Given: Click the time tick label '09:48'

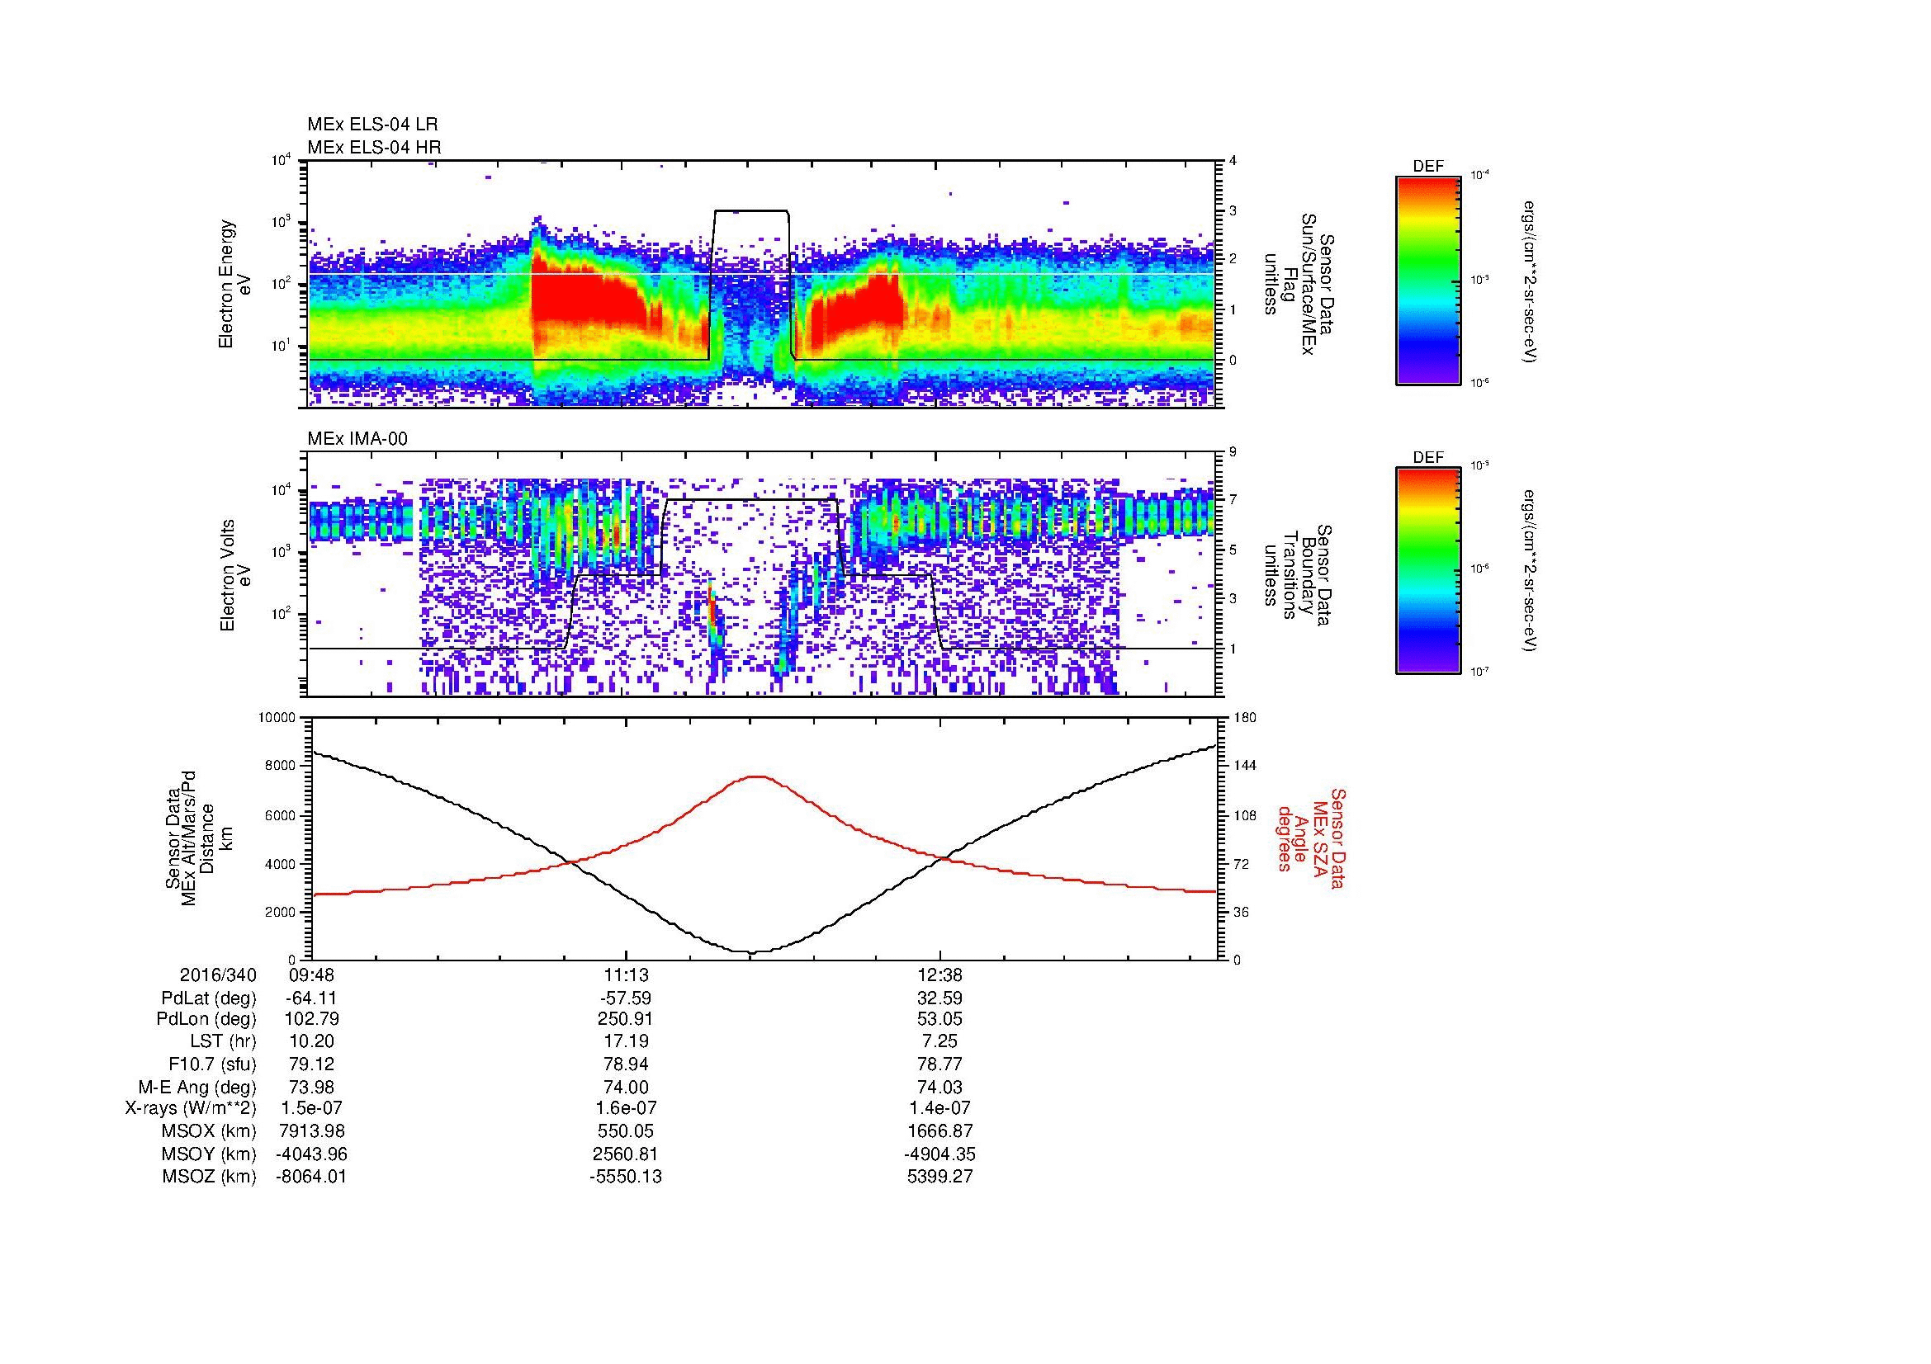Looking at the screenshot, I should click(311, 975).
